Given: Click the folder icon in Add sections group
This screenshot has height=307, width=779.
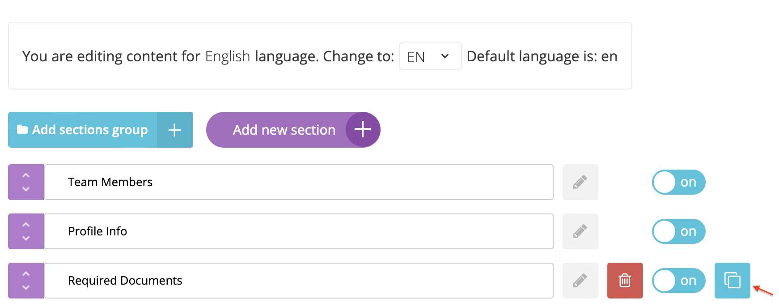Looking at the screenshot, I should pos(22,130).
